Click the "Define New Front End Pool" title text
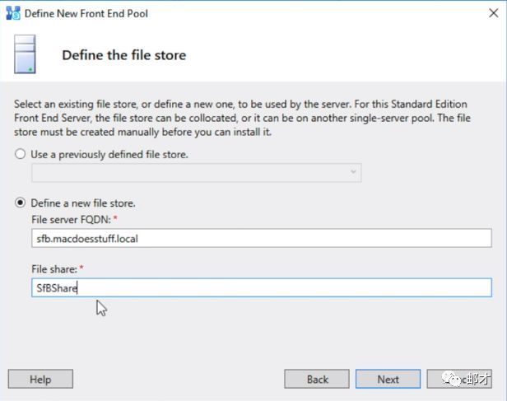507x401 pixels. [86, 13]
